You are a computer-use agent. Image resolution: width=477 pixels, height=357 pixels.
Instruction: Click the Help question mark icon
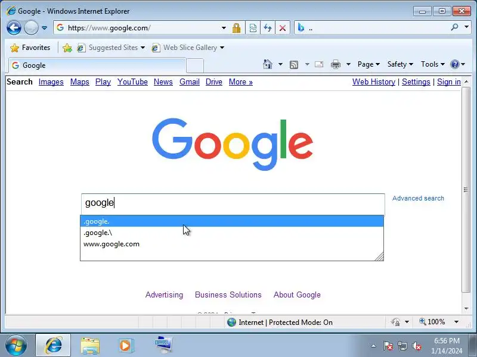(x=455, y=64)
